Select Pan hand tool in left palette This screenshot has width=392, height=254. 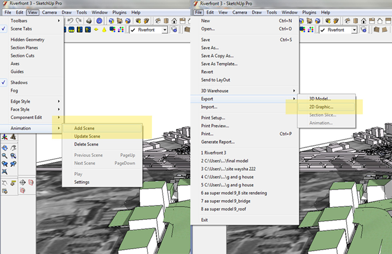click(13, 148)
